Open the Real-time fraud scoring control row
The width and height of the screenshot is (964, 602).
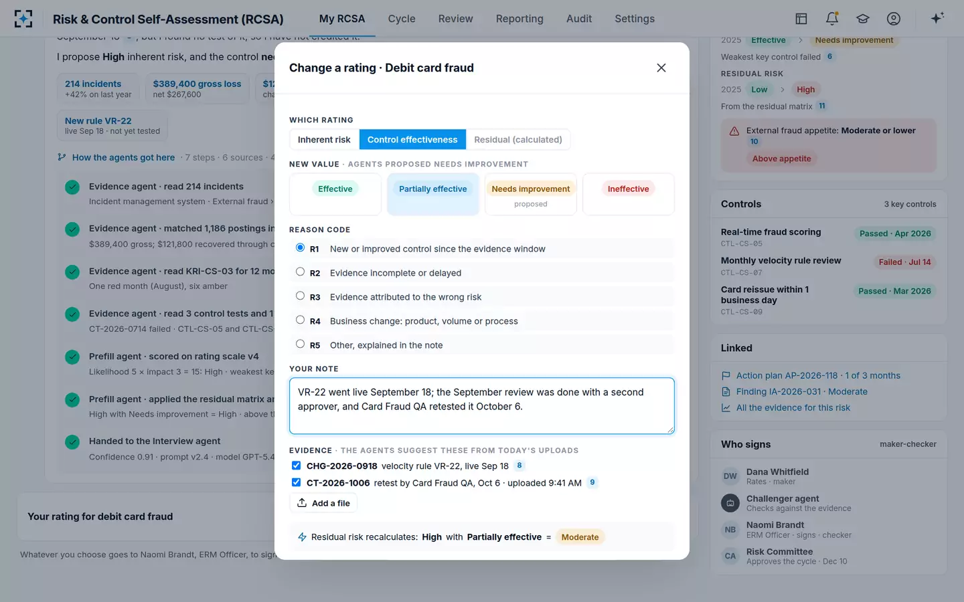829,237
